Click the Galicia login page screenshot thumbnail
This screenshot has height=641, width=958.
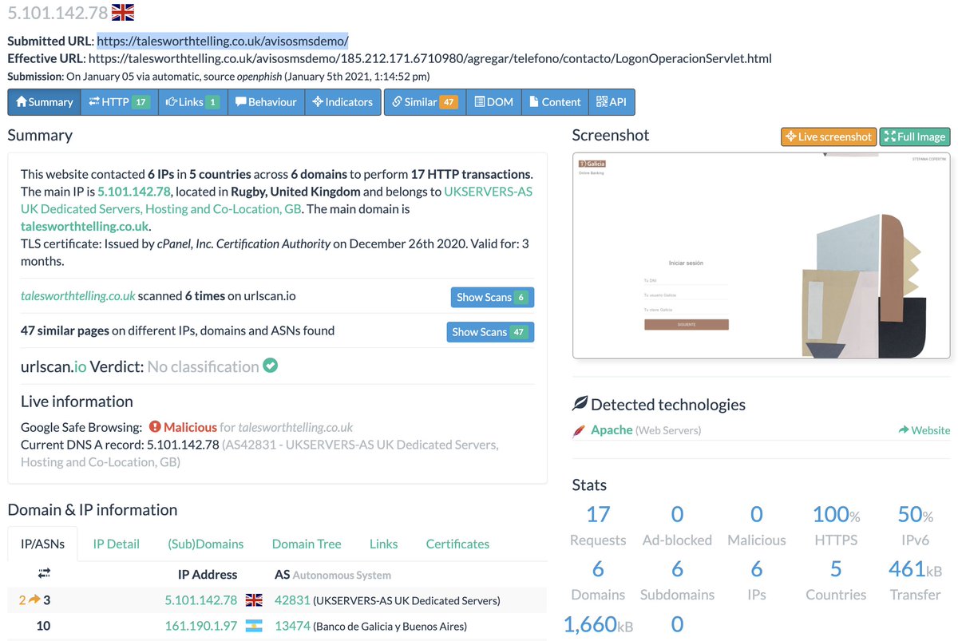[762, 255]
